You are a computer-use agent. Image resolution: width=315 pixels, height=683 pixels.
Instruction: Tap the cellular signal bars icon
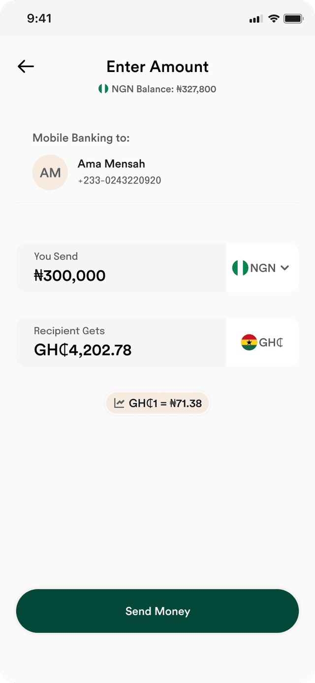(x=255, y=19)
